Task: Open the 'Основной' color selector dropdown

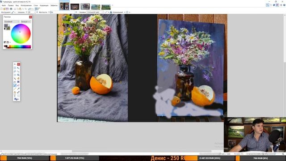Action: (x=12, y=22)
